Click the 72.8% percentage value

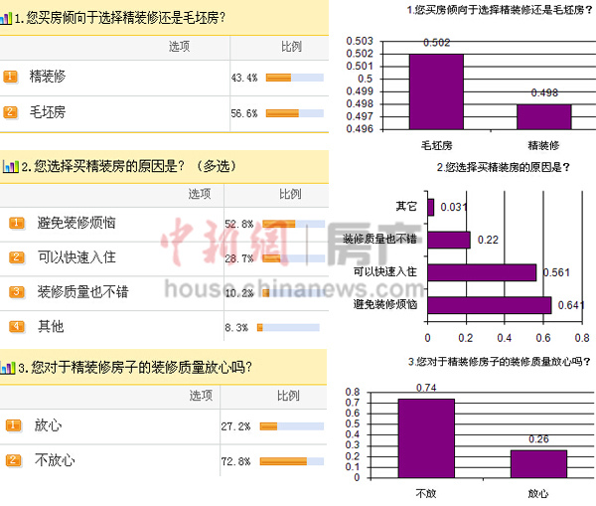(x=236, y=462)
